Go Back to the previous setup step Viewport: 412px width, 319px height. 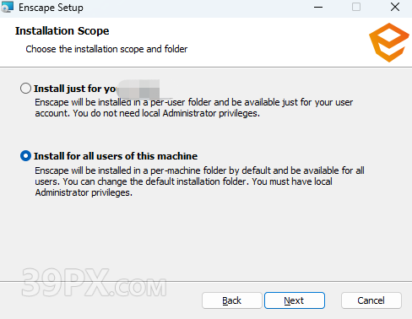click(x=232, y=300)
